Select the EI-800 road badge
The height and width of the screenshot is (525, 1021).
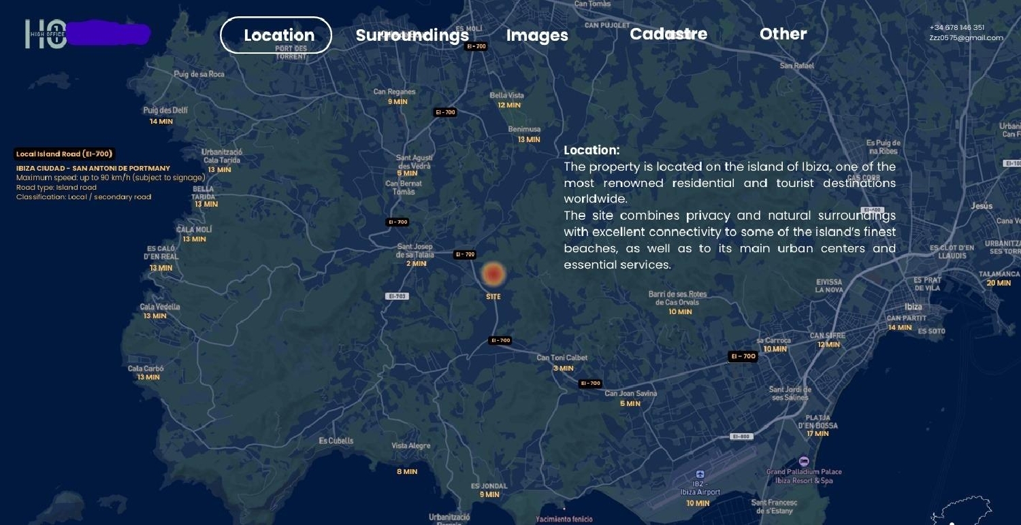(741, 437)
